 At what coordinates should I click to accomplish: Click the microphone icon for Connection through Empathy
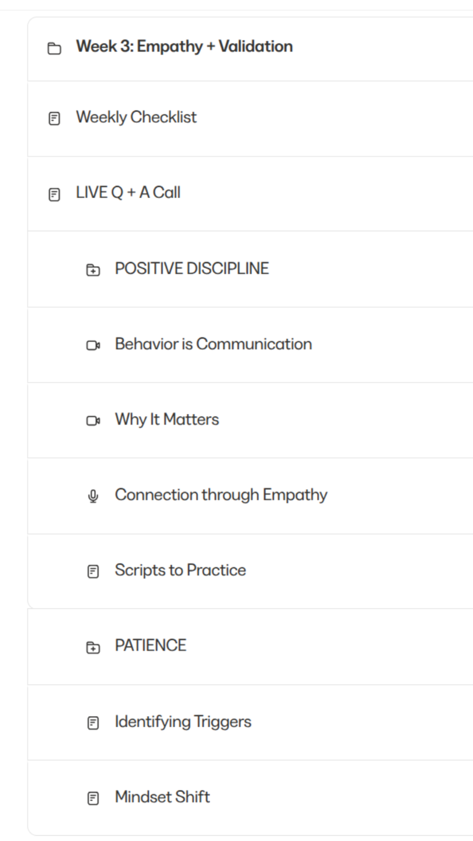(x=93, y=496)
